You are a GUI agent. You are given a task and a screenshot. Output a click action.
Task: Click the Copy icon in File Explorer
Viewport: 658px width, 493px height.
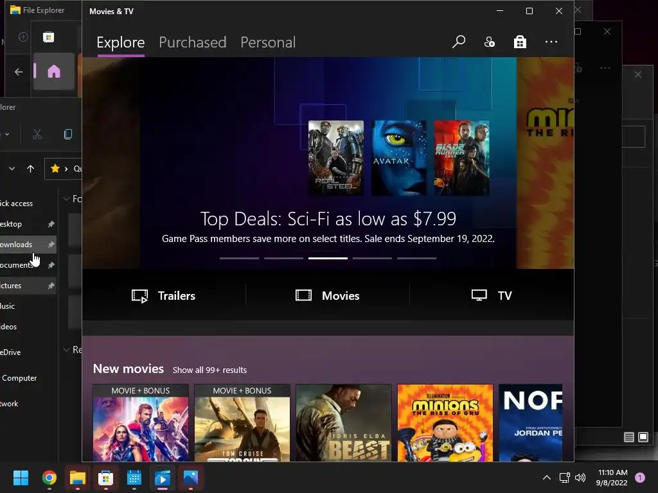coord(68,134)
